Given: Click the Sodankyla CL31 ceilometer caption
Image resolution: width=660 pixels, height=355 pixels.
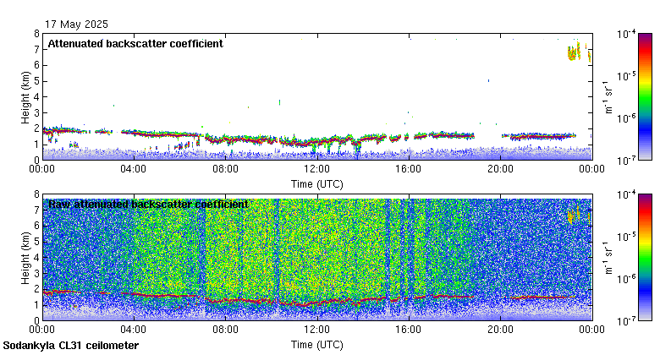Looking at the screenshot, I should coord(72,347).
